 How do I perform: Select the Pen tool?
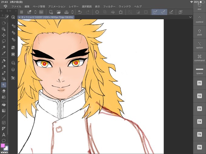tap(4, 61)
